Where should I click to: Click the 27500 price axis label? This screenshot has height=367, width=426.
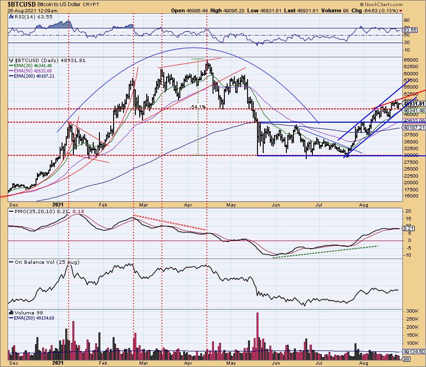(411, 162)
